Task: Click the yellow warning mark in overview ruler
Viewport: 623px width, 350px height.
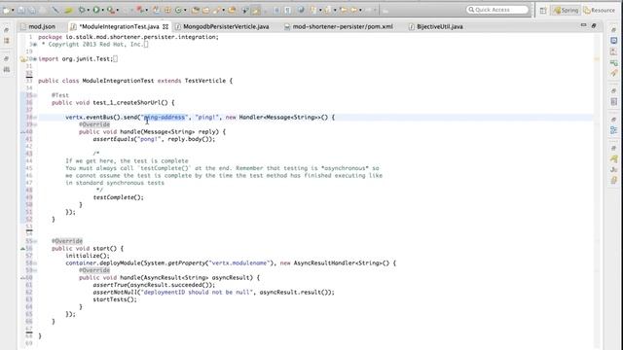Action: point(597,58)
